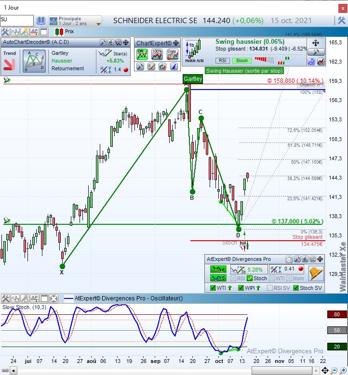The height and width of the screenshot is (375, 348).
Task: Click the R/R 1.4 ratio indicator
Action: point(114,70)
